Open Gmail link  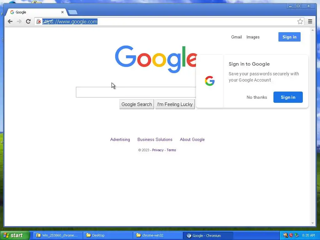(236, 37)
